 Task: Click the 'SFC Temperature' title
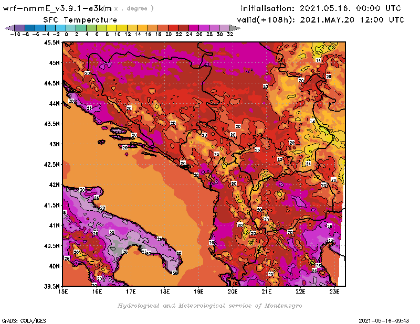click(x=80, y=20)
